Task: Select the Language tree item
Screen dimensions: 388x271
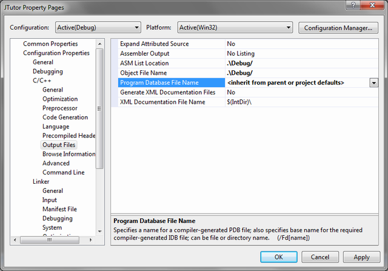Action: coord(56,127)
